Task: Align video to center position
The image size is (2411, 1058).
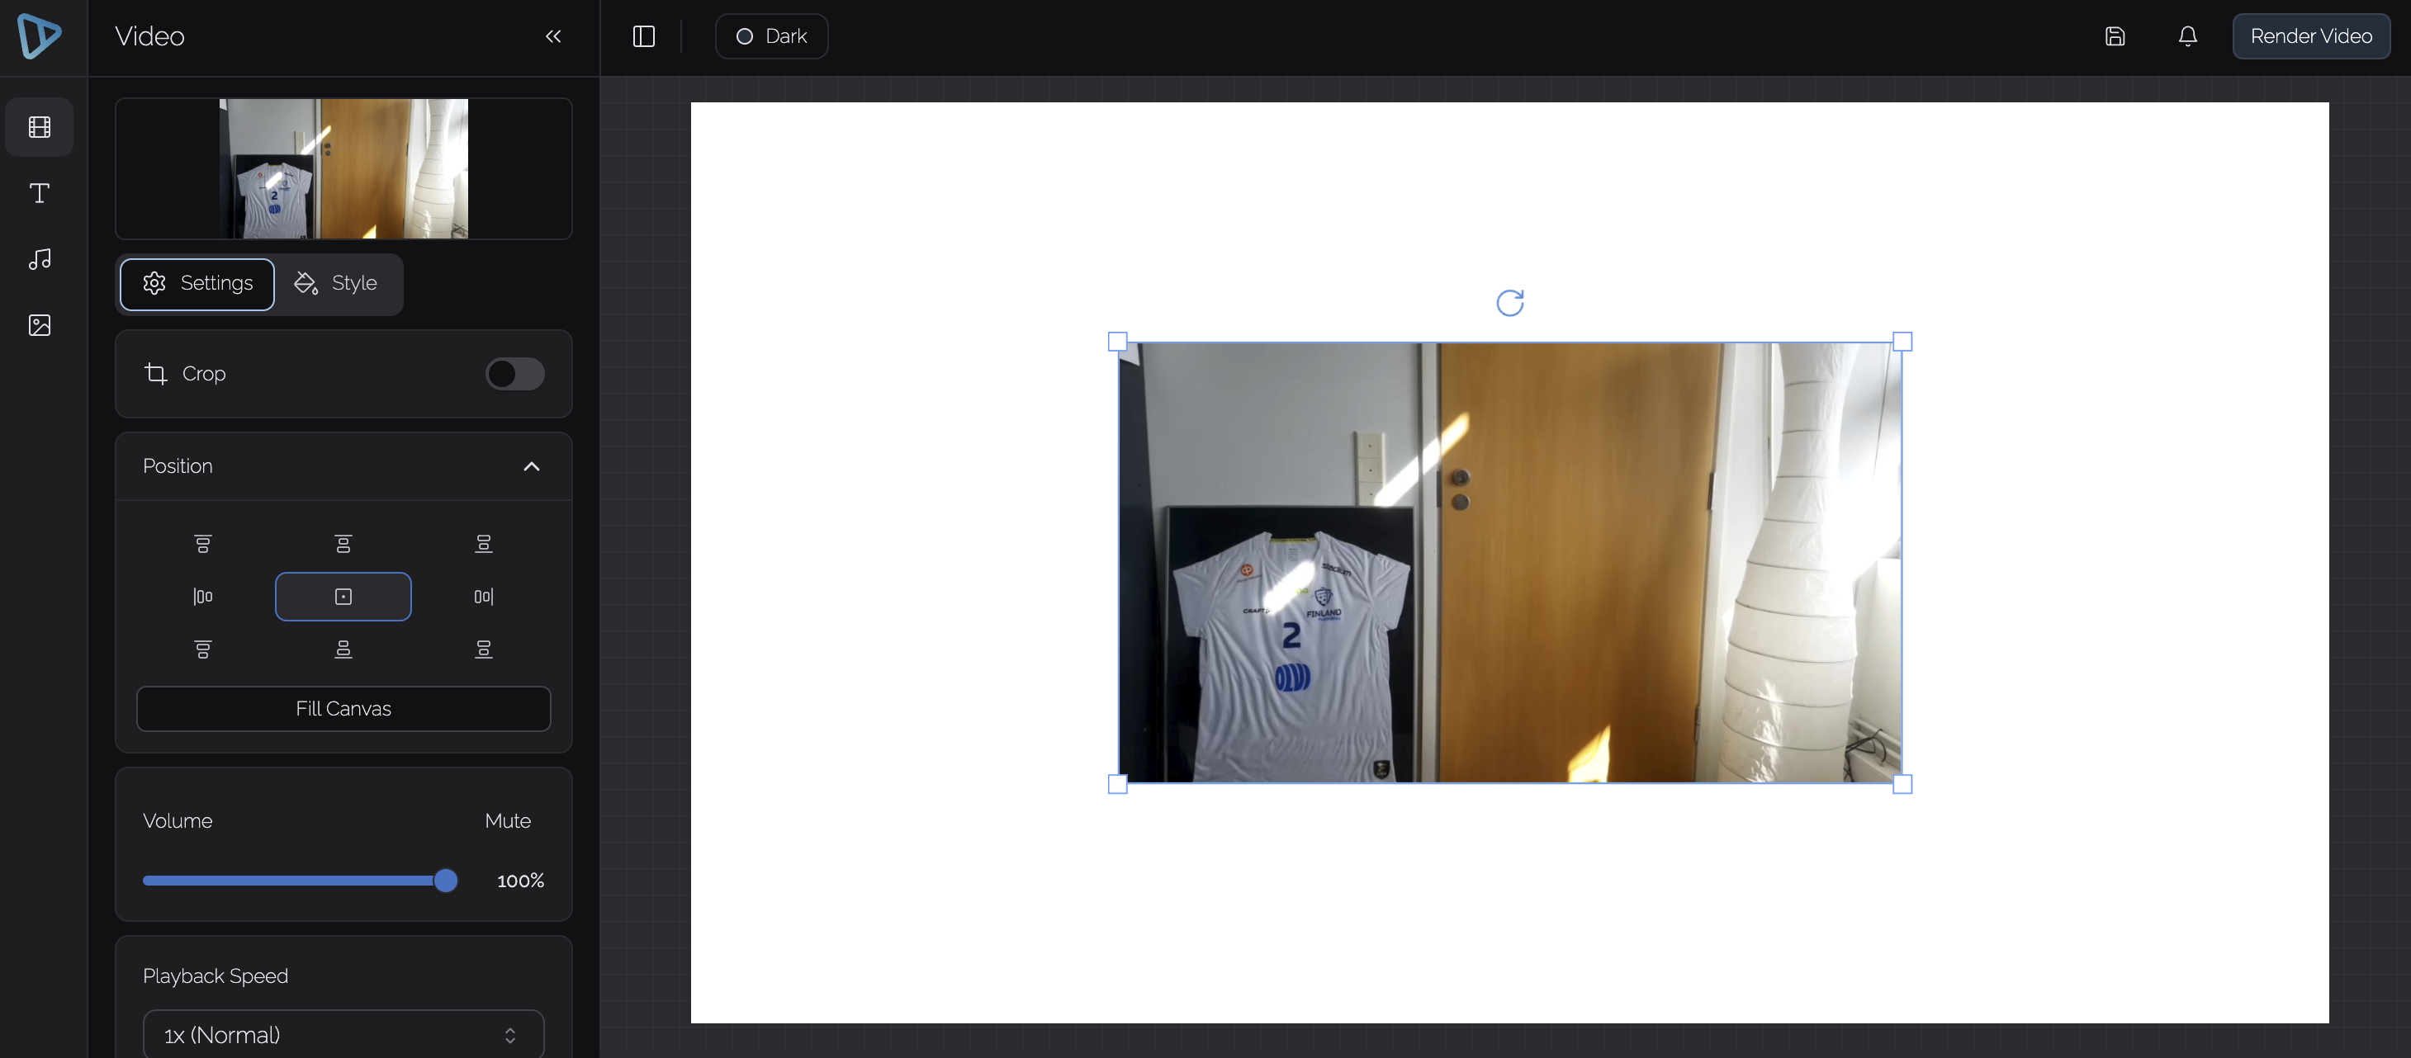Action: (x=343, y=596)
